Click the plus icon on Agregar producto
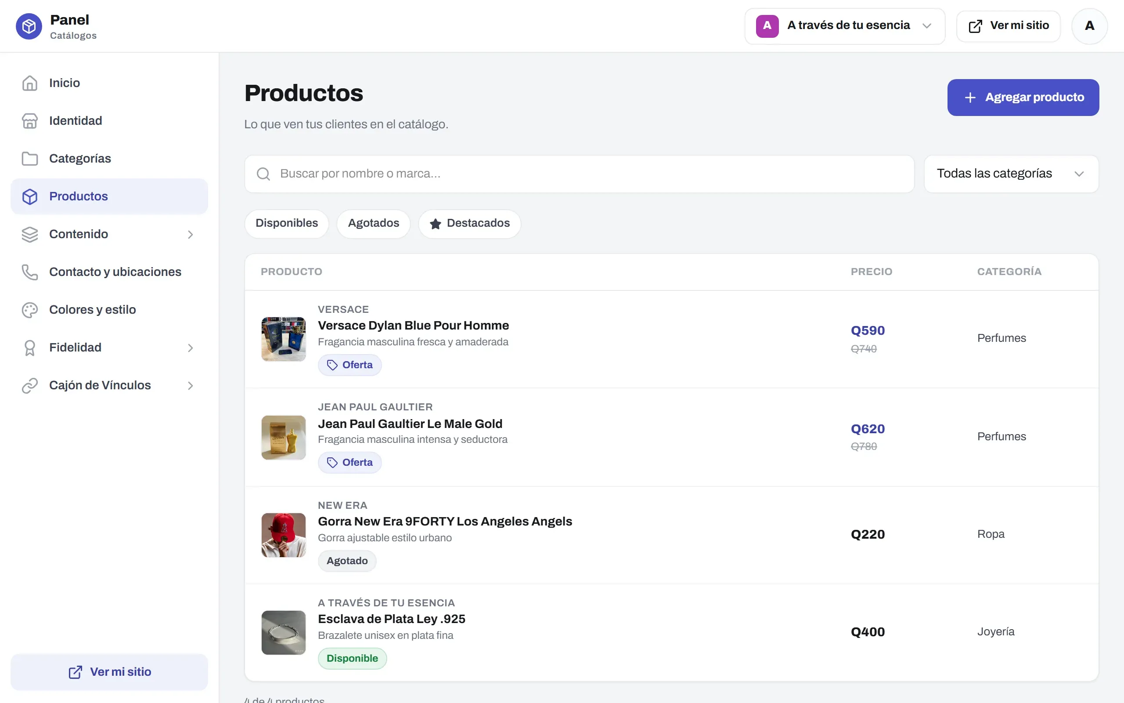 pyautogui.click(x=970, y=98)
